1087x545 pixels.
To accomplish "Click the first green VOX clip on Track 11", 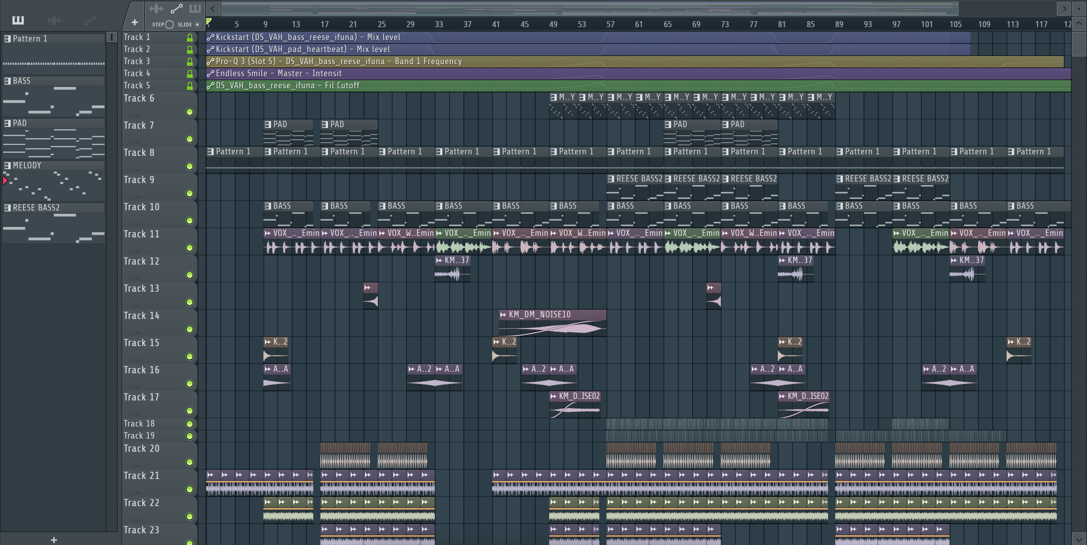I will [463, 241].
